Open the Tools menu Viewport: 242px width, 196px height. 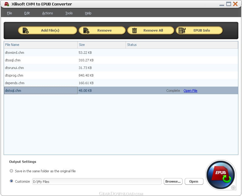(69, 13)
